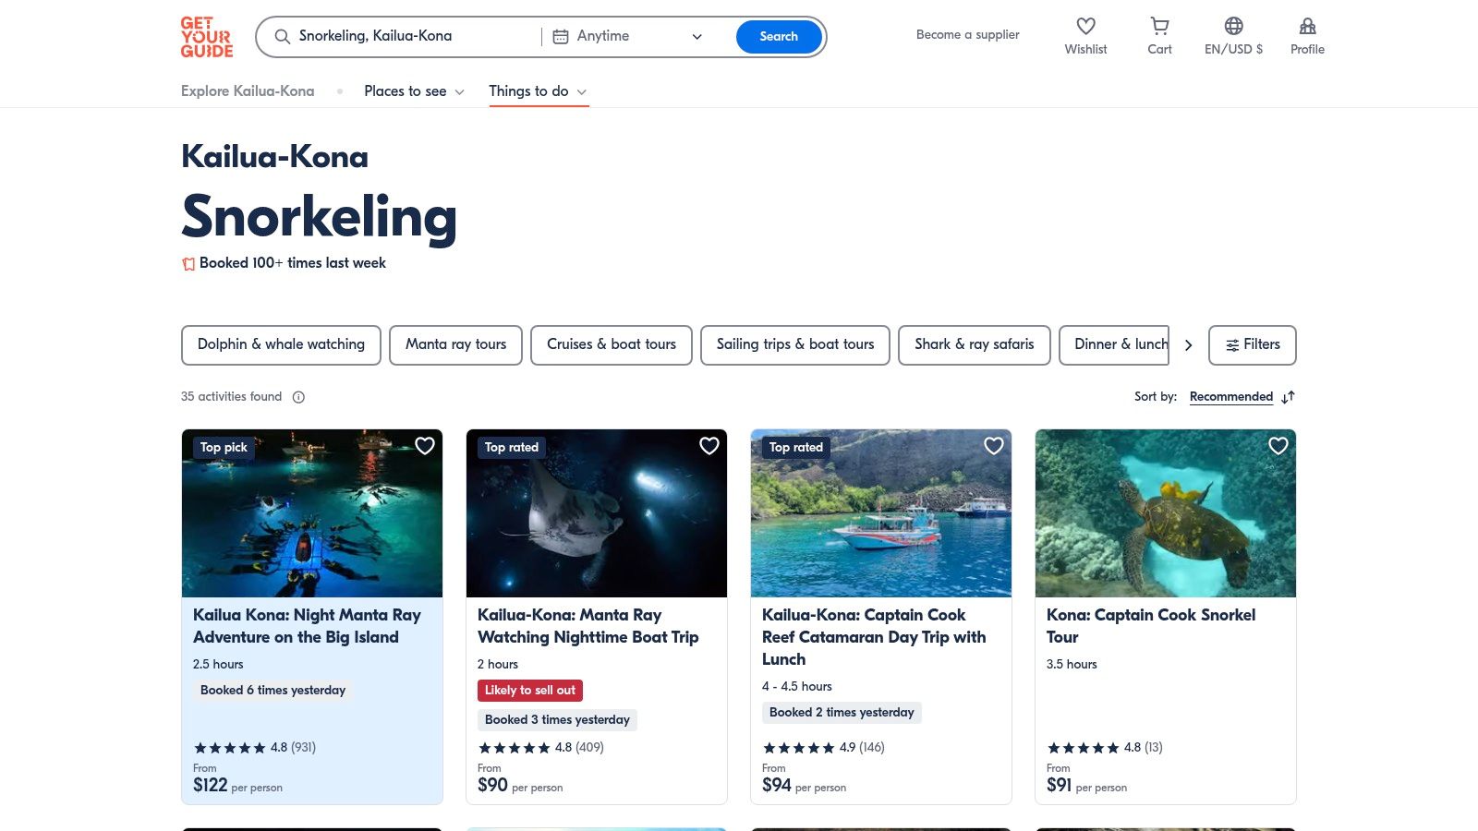Viewport: 1478px width, 831px height.
Task: Click the night manta ray snorkelers photo
Action: tap(312, 513)
